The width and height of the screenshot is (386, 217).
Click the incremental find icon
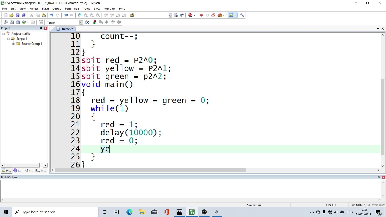pos(182,15)
